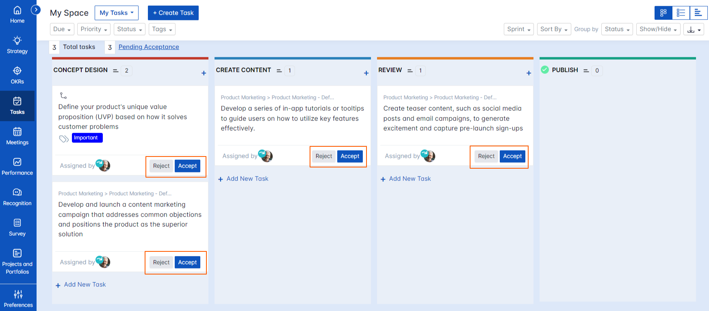The width and height of the screenshot is (709, 311).
Task: Add task to Concept Design column
Action: click(x=204, y=73)
